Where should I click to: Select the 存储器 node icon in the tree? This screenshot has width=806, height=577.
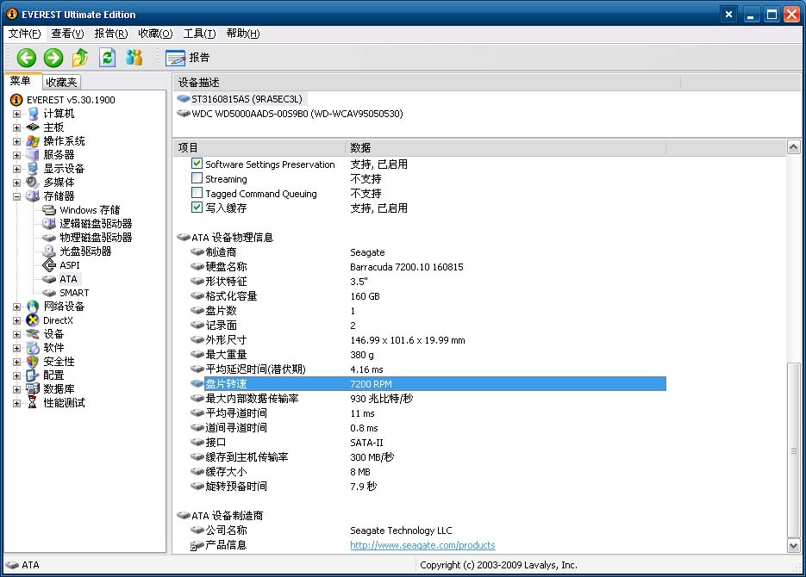pyautogui.click(x=33, y=196)
